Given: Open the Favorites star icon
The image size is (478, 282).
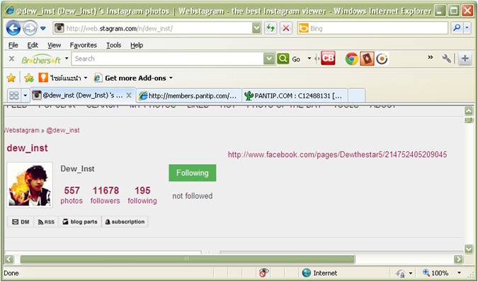Looking at the screenshot, I should click(11, 78).
